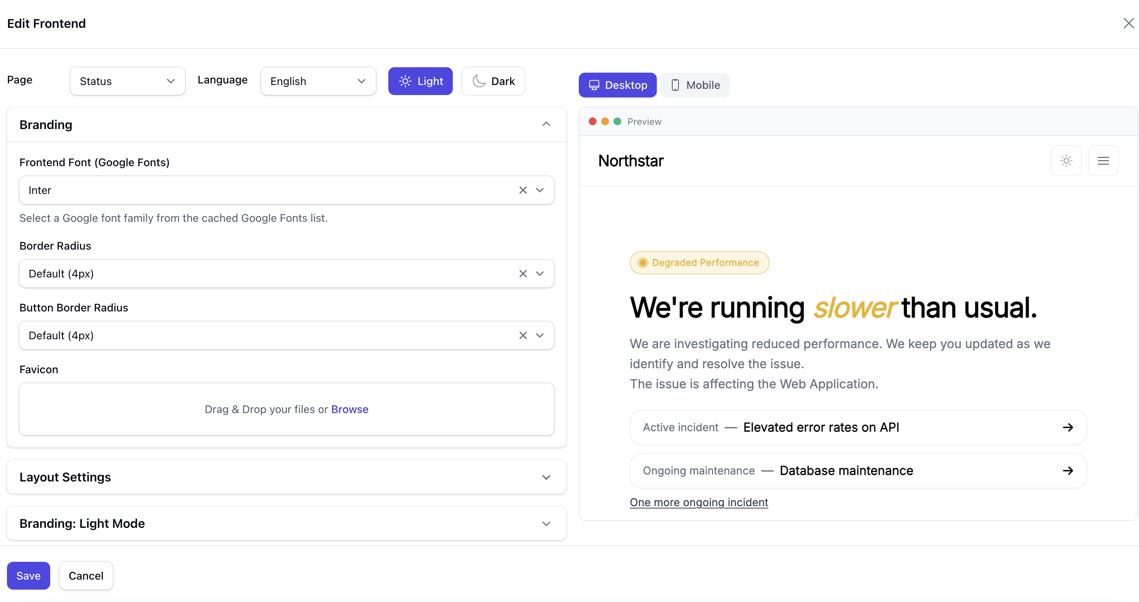1139x602 pixels.
Task: Click the 'Ongoing maintenance' label
Action: tap(699, 471)
